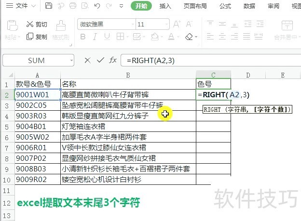Open the eraser clear dropdown arrow
Viewport: 301px width, 221px height.
point(196,37)
